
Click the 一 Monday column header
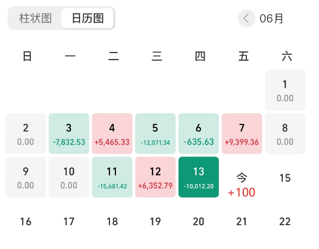(70, 56)
